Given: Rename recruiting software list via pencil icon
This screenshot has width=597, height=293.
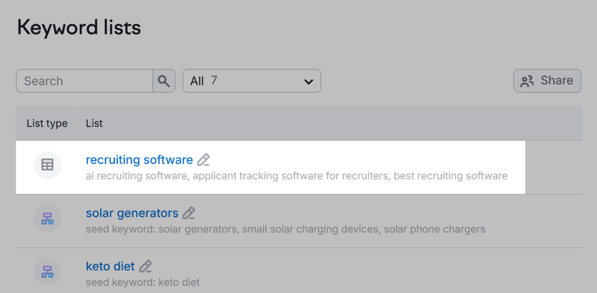Looking at the screenshot, I should [x=203, y=160].
